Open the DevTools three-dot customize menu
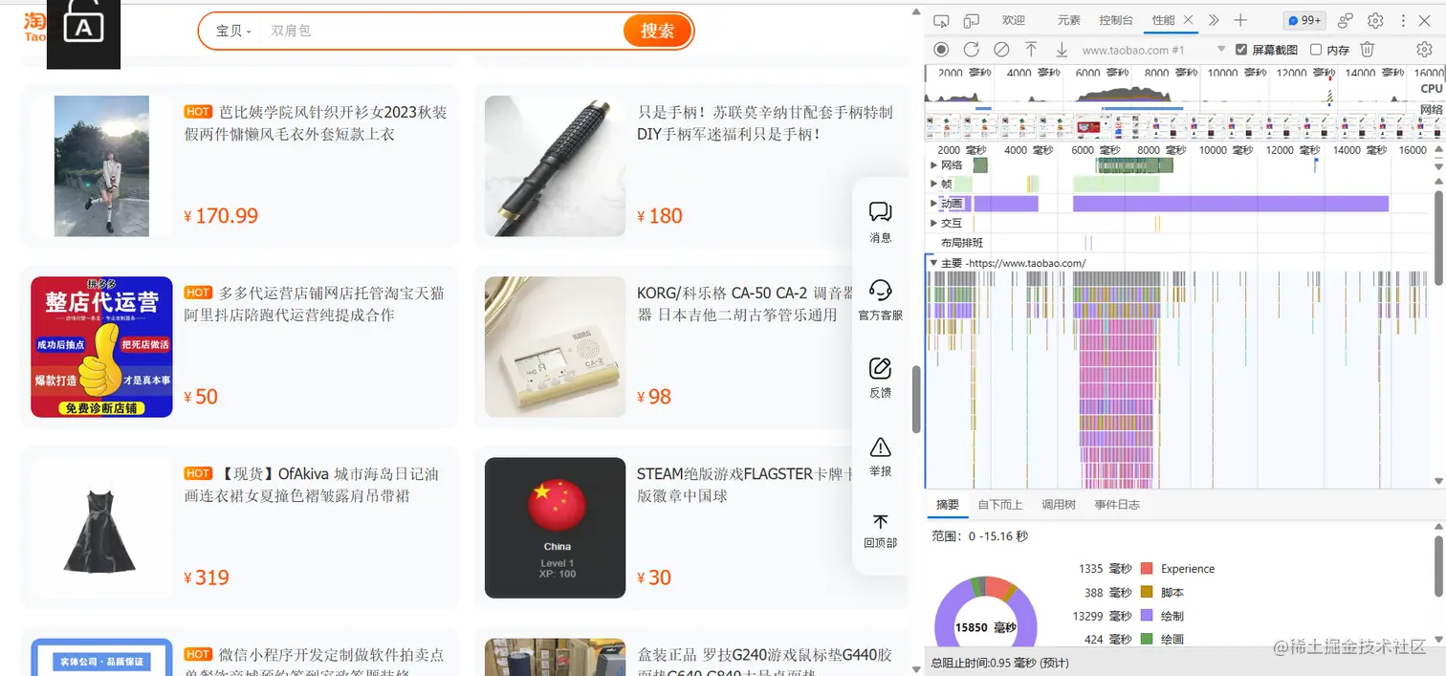Image resolution: width=1446 pixels, height=676 pixels. (1404, 20)
